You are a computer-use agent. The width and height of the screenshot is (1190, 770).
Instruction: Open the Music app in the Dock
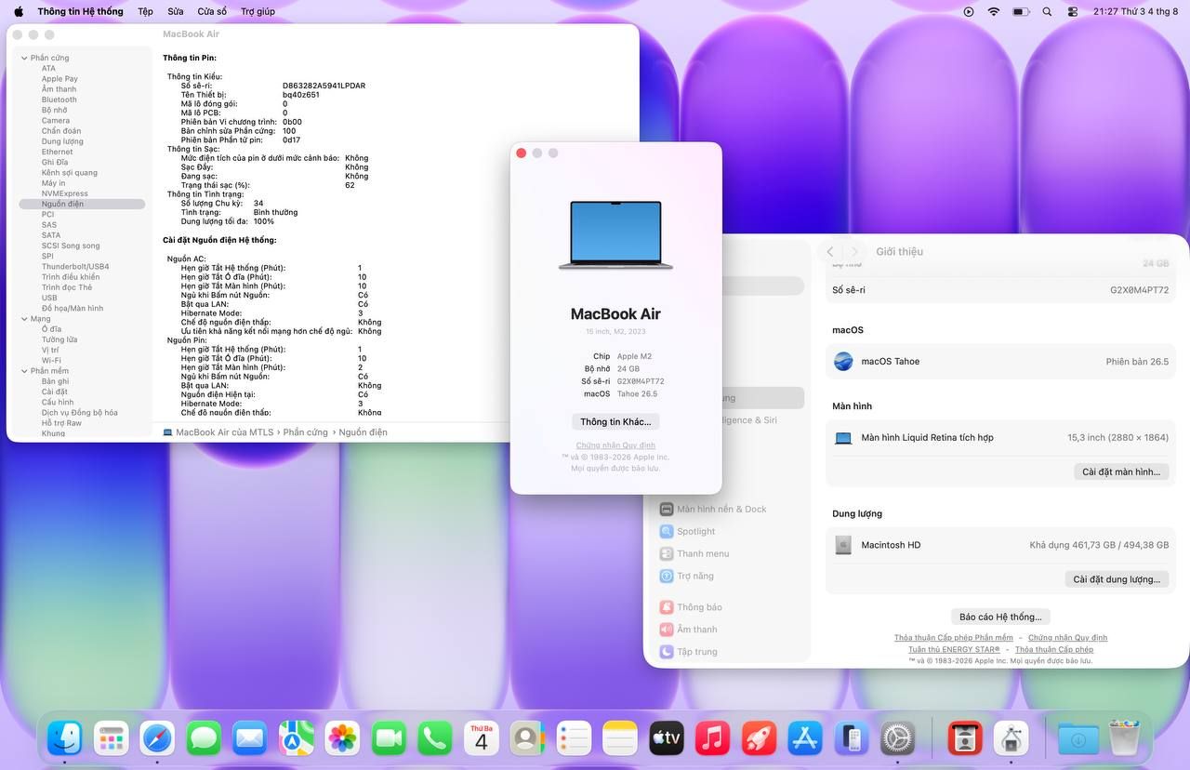click(x=713, y=738)
